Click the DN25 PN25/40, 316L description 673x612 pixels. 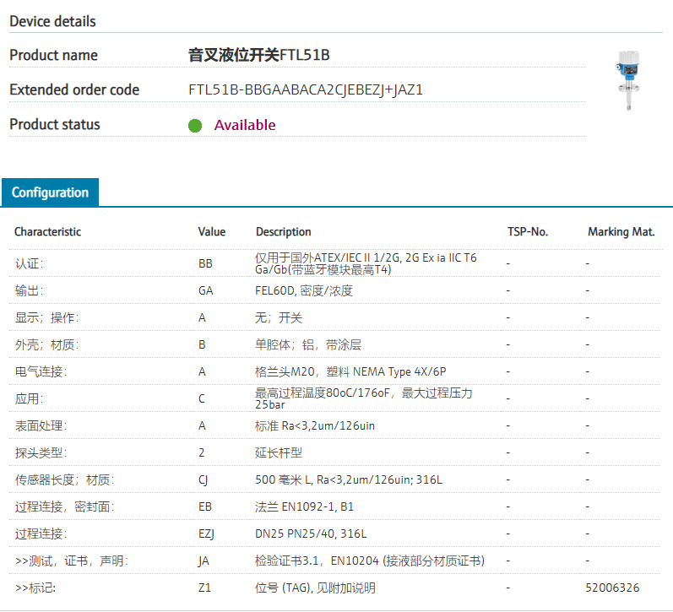click(311, 533)
